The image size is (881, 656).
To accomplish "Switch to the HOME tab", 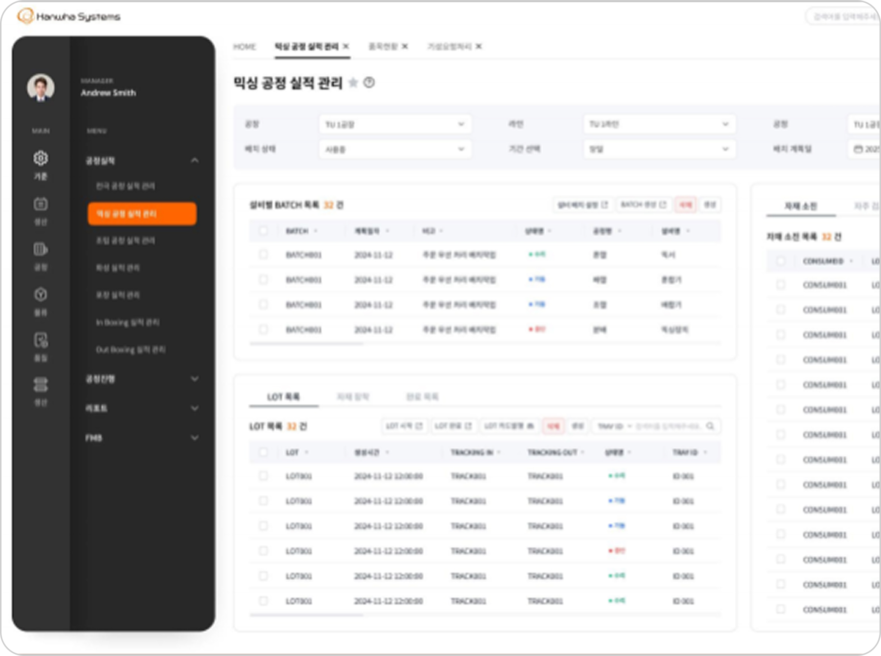I will pos(244,47).
